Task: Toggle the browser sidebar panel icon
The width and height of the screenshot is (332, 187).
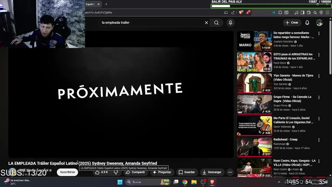Action: pos(302,12)
